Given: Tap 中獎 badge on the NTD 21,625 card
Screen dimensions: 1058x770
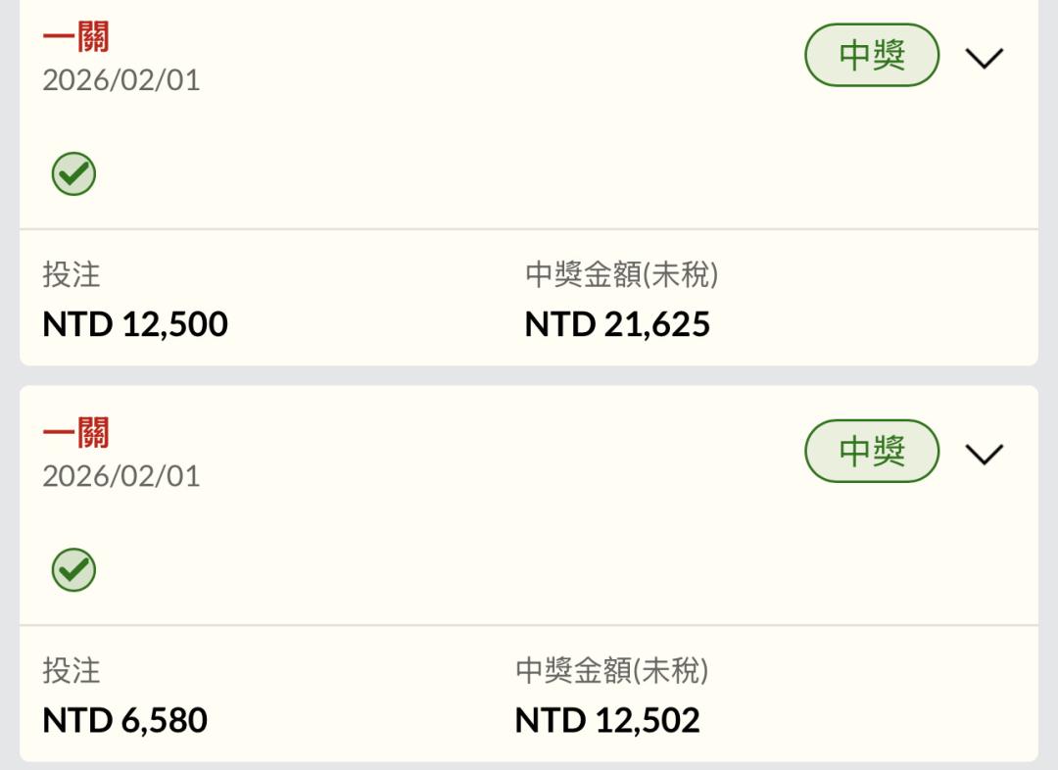Looking at the screenshot, I should point(871,56).
